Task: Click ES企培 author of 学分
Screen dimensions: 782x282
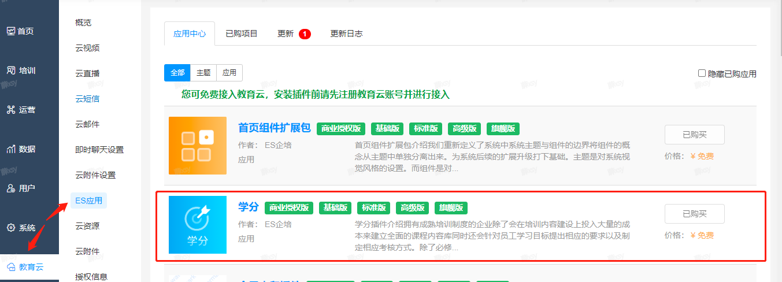Action: tap(278, 224)
